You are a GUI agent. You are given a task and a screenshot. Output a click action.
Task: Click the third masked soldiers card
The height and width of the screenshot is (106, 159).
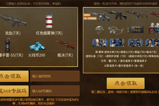135,43
